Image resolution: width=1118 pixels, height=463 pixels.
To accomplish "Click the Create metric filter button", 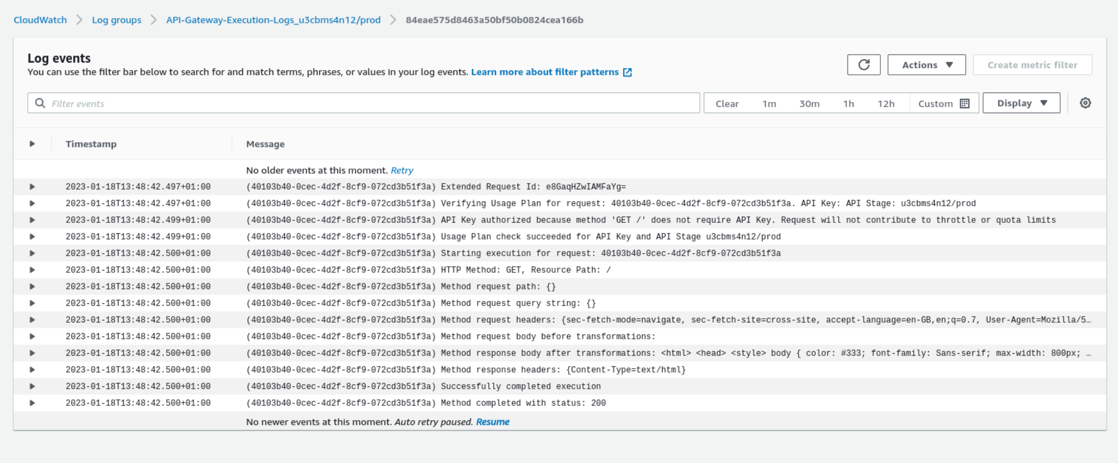I will [1032, 65].
